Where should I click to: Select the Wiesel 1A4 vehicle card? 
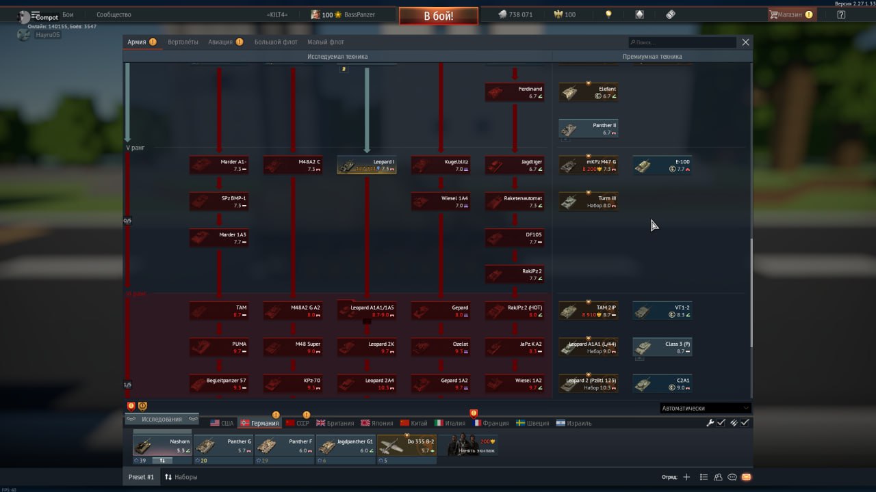(x=441, y=202)
